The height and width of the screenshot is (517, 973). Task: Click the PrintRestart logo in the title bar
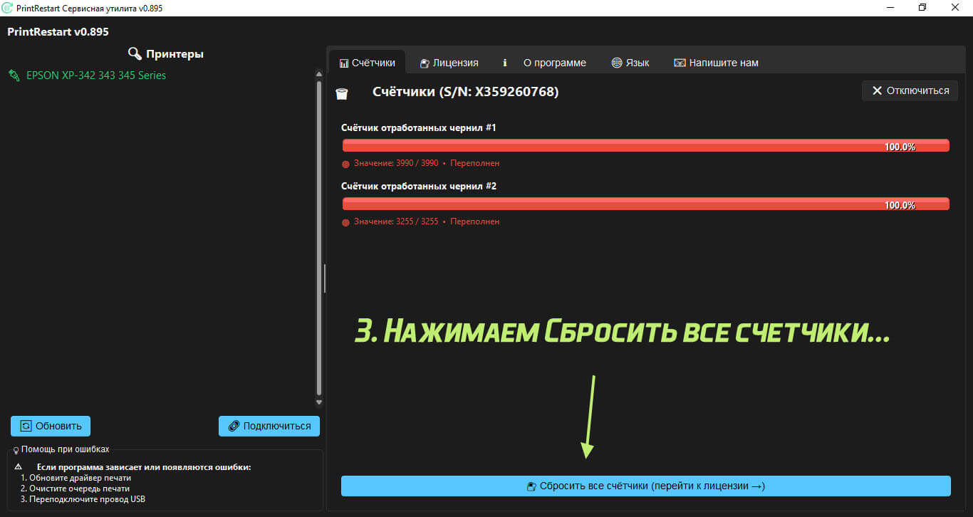point(8,7)
